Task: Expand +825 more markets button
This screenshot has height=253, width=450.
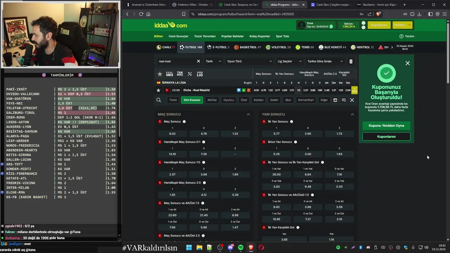Action: pos(354,90)
